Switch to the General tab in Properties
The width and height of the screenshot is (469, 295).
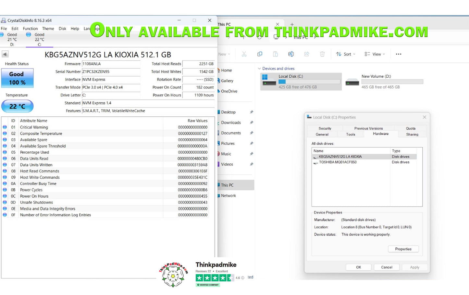tap(322, 134)
